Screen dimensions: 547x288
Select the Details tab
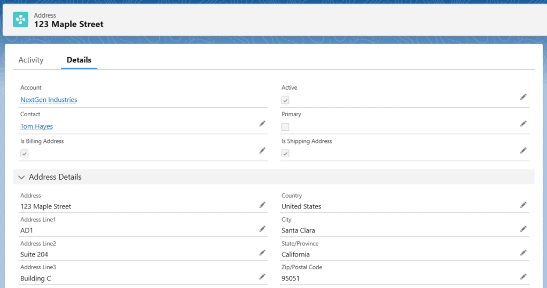[79, 60]
